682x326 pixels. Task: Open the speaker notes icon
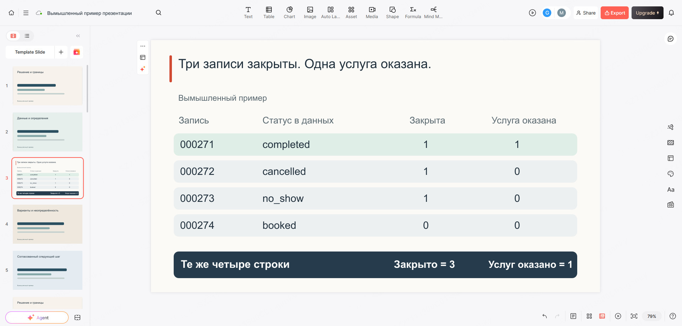tap(573, 316)
